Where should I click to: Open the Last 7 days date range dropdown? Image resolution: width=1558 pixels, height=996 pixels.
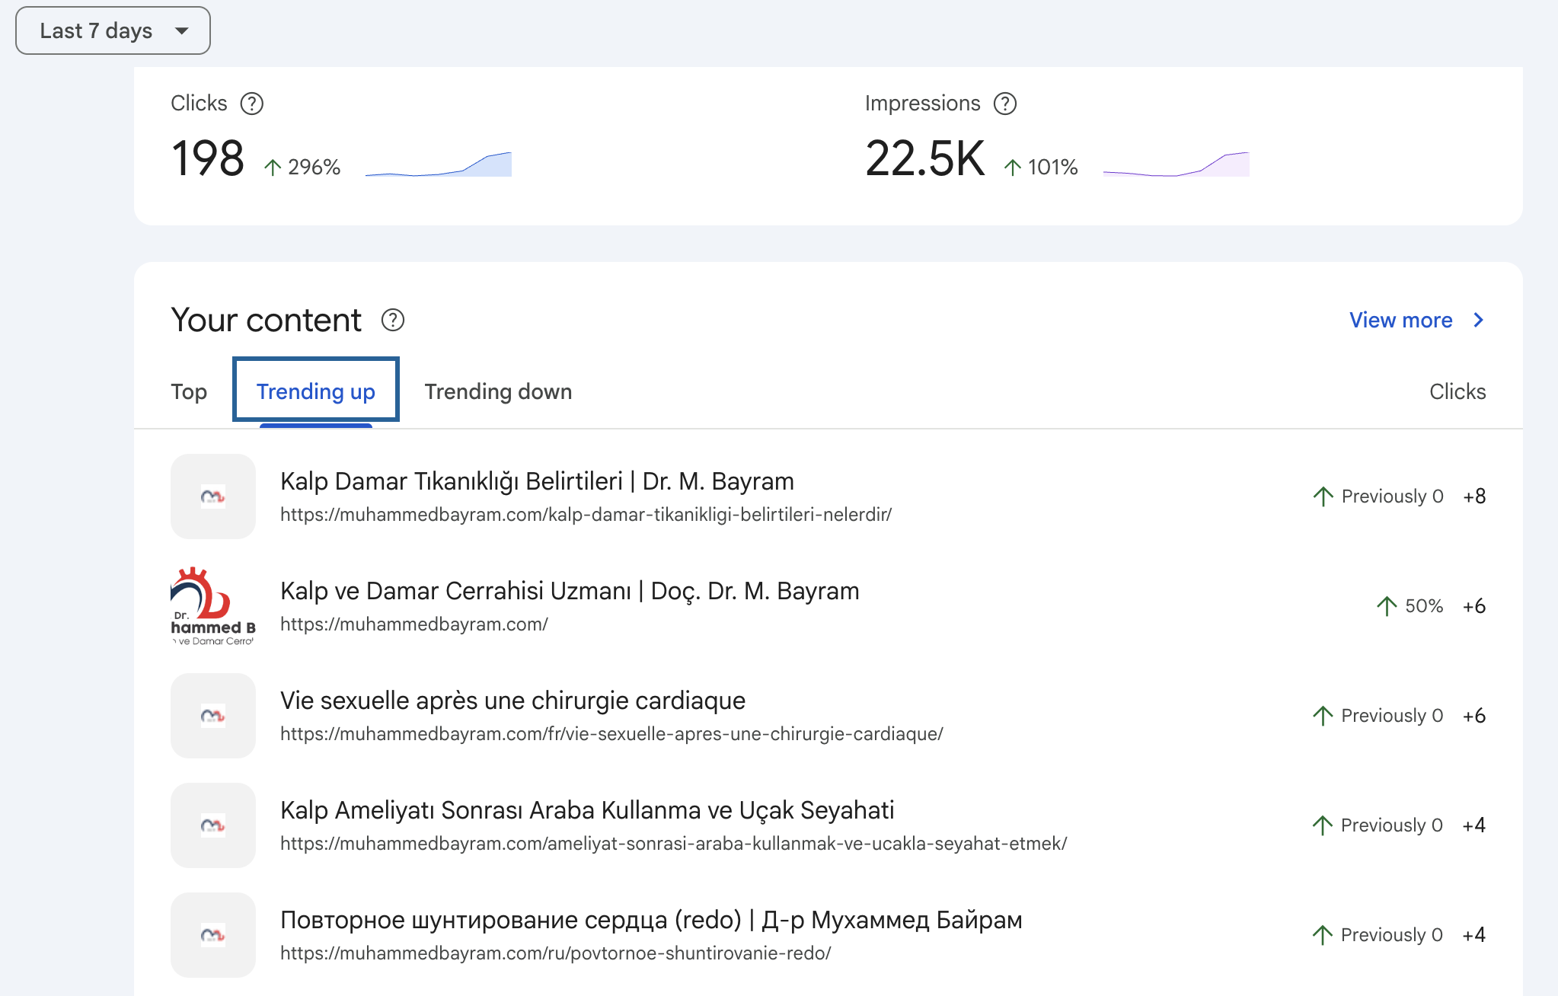113,30
